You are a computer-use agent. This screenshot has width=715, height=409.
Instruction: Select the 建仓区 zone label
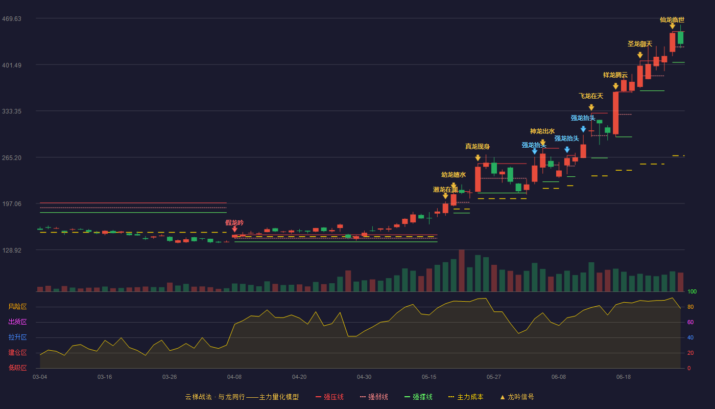pos(17,353)
